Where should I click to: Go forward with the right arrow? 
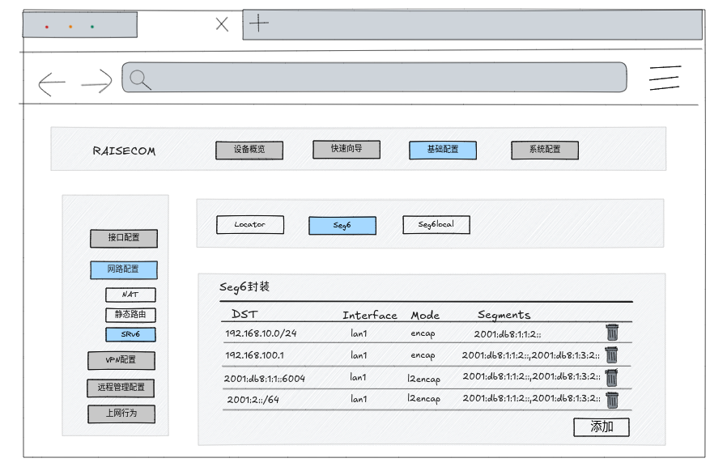point(97,82)
